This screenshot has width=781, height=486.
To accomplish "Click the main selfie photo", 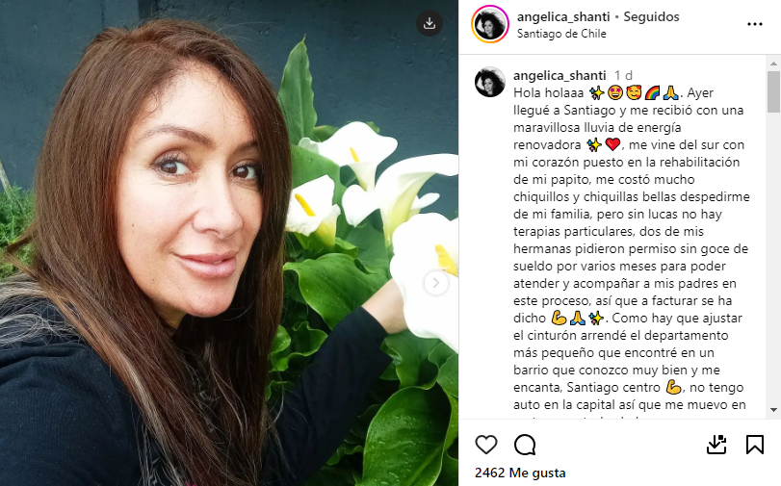I will (x=229, y=243).
